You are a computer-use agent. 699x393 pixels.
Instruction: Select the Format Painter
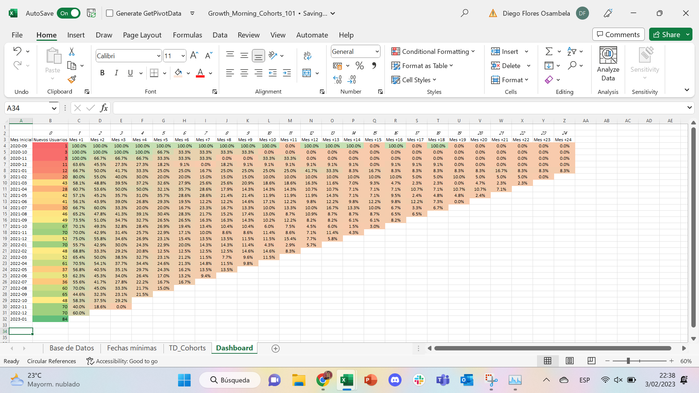click(x=72, y=79)
